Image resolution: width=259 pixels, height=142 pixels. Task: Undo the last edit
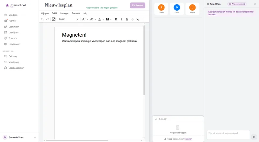tap(42, 19)
